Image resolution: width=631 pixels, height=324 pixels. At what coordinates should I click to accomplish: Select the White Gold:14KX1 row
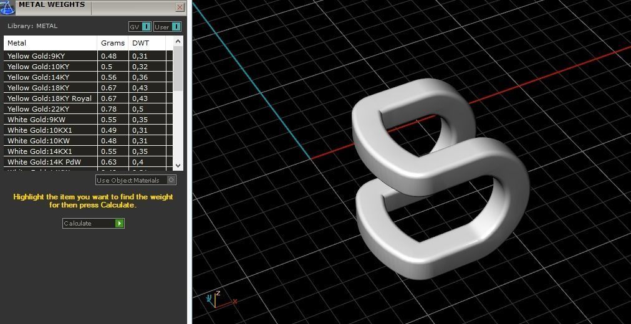click(89, 151)
